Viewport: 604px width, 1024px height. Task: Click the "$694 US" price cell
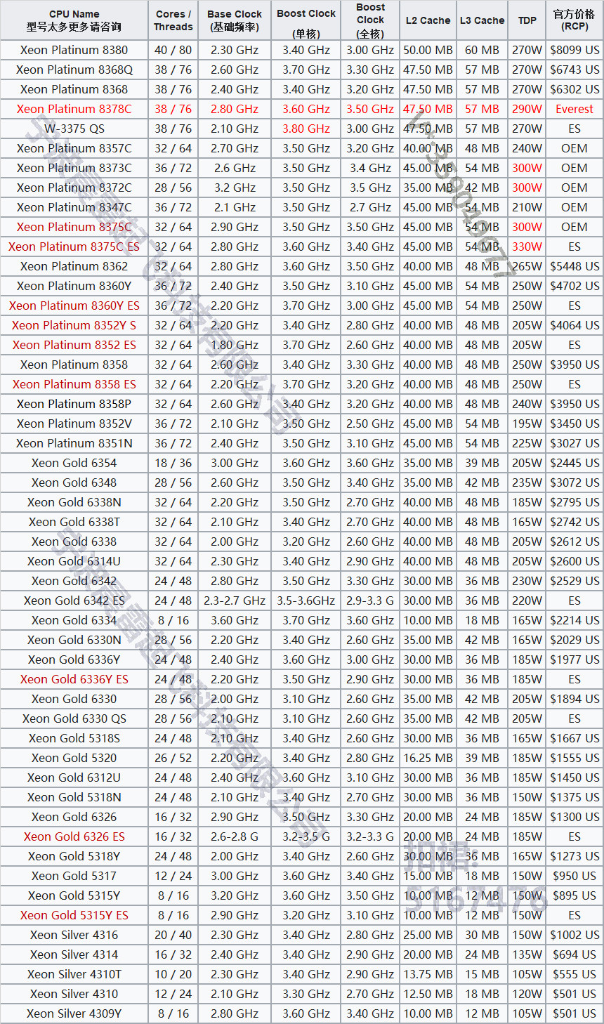575,954
